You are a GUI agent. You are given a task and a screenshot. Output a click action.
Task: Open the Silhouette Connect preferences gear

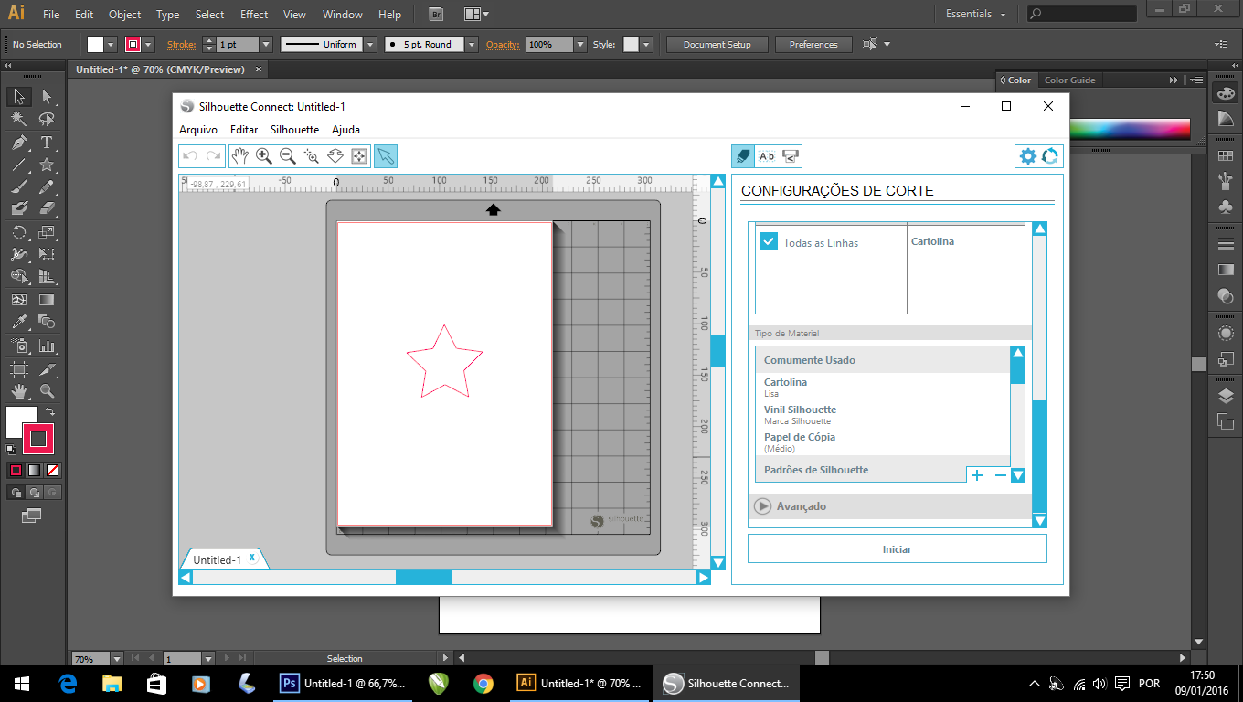click(1028, 156)
